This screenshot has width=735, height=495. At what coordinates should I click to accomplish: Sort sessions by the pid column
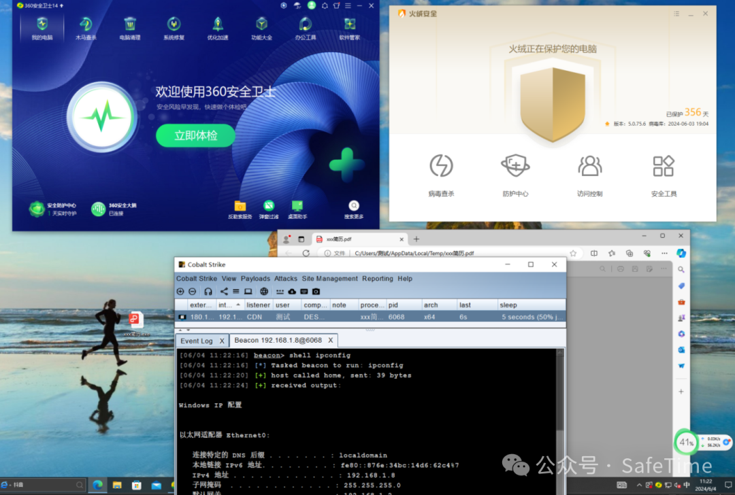[404, 305]
